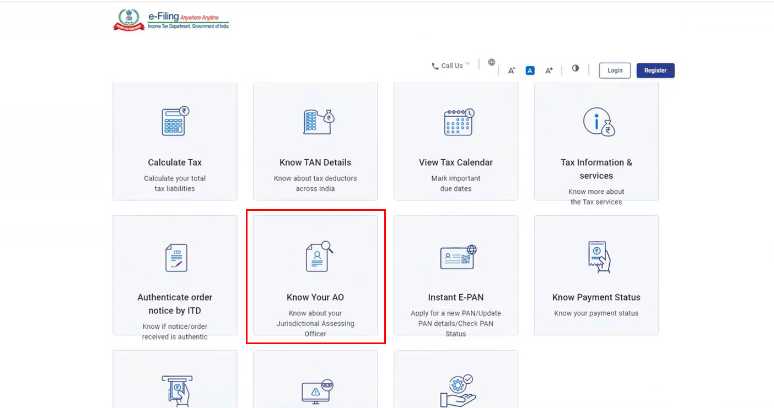774x408 pixels.
Task: Select the Calculate Tax calculator icon
Action: 175,122
